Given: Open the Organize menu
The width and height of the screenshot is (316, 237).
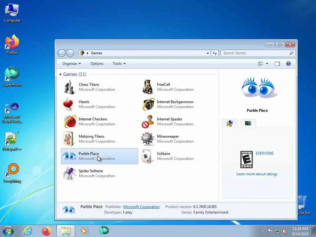Looking at the screenshot, I should [x=72, y=64].
